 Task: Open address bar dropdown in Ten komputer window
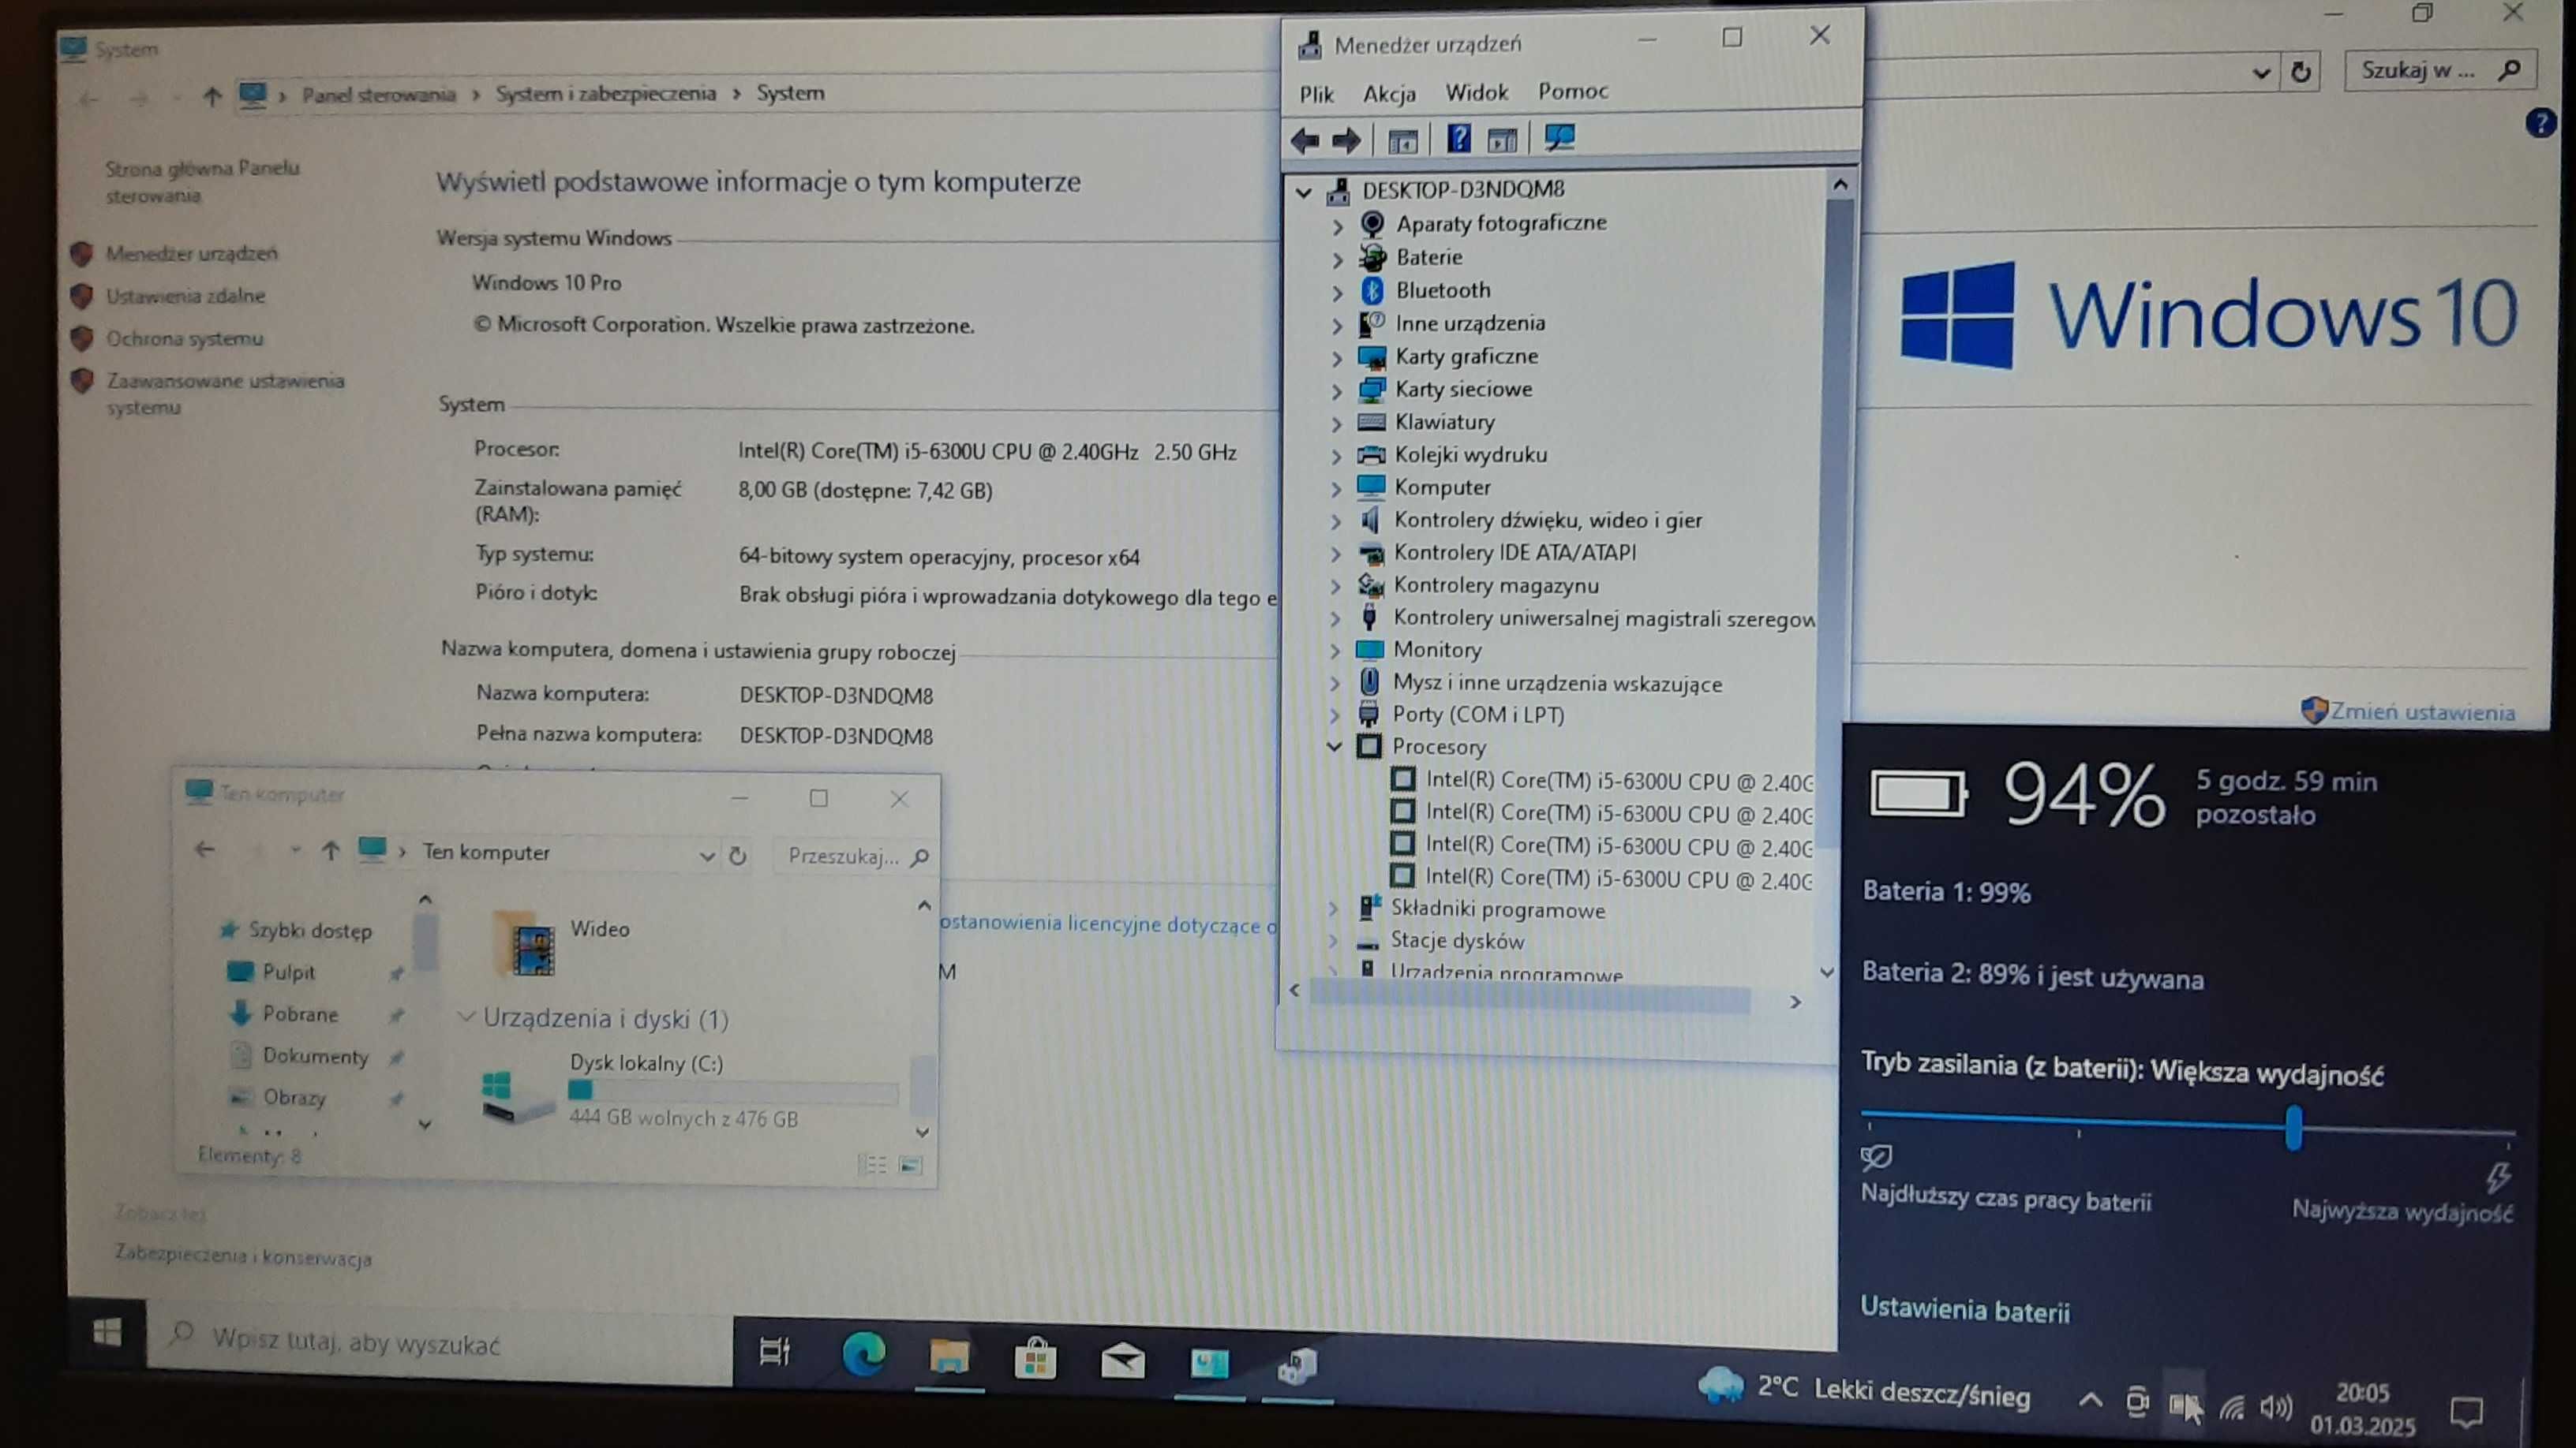point(706,856)
